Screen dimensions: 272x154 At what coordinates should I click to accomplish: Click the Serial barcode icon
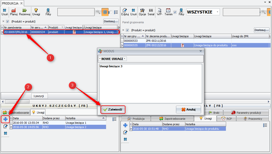pyautogui.click(x=151, y=12)
